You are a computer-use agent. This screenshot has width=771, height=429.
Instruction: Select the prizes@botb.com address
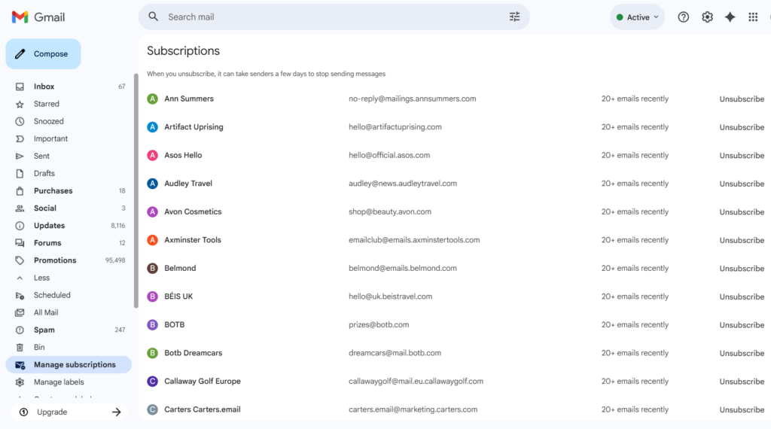379,325
